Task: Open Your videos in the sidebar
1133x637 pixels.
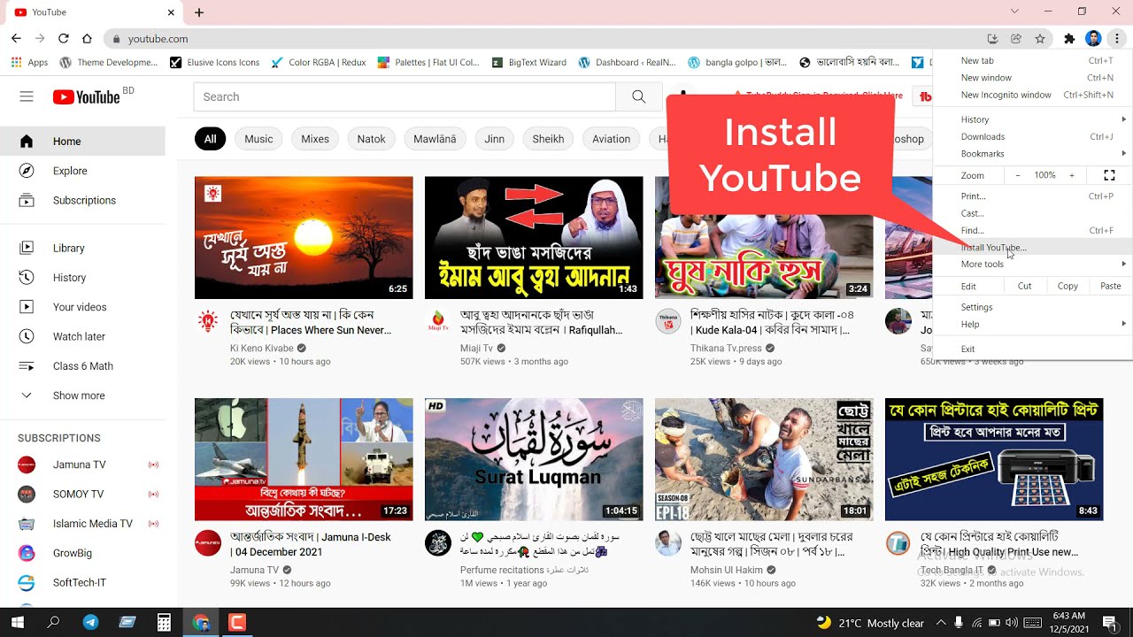Action: tap(82, 307)
